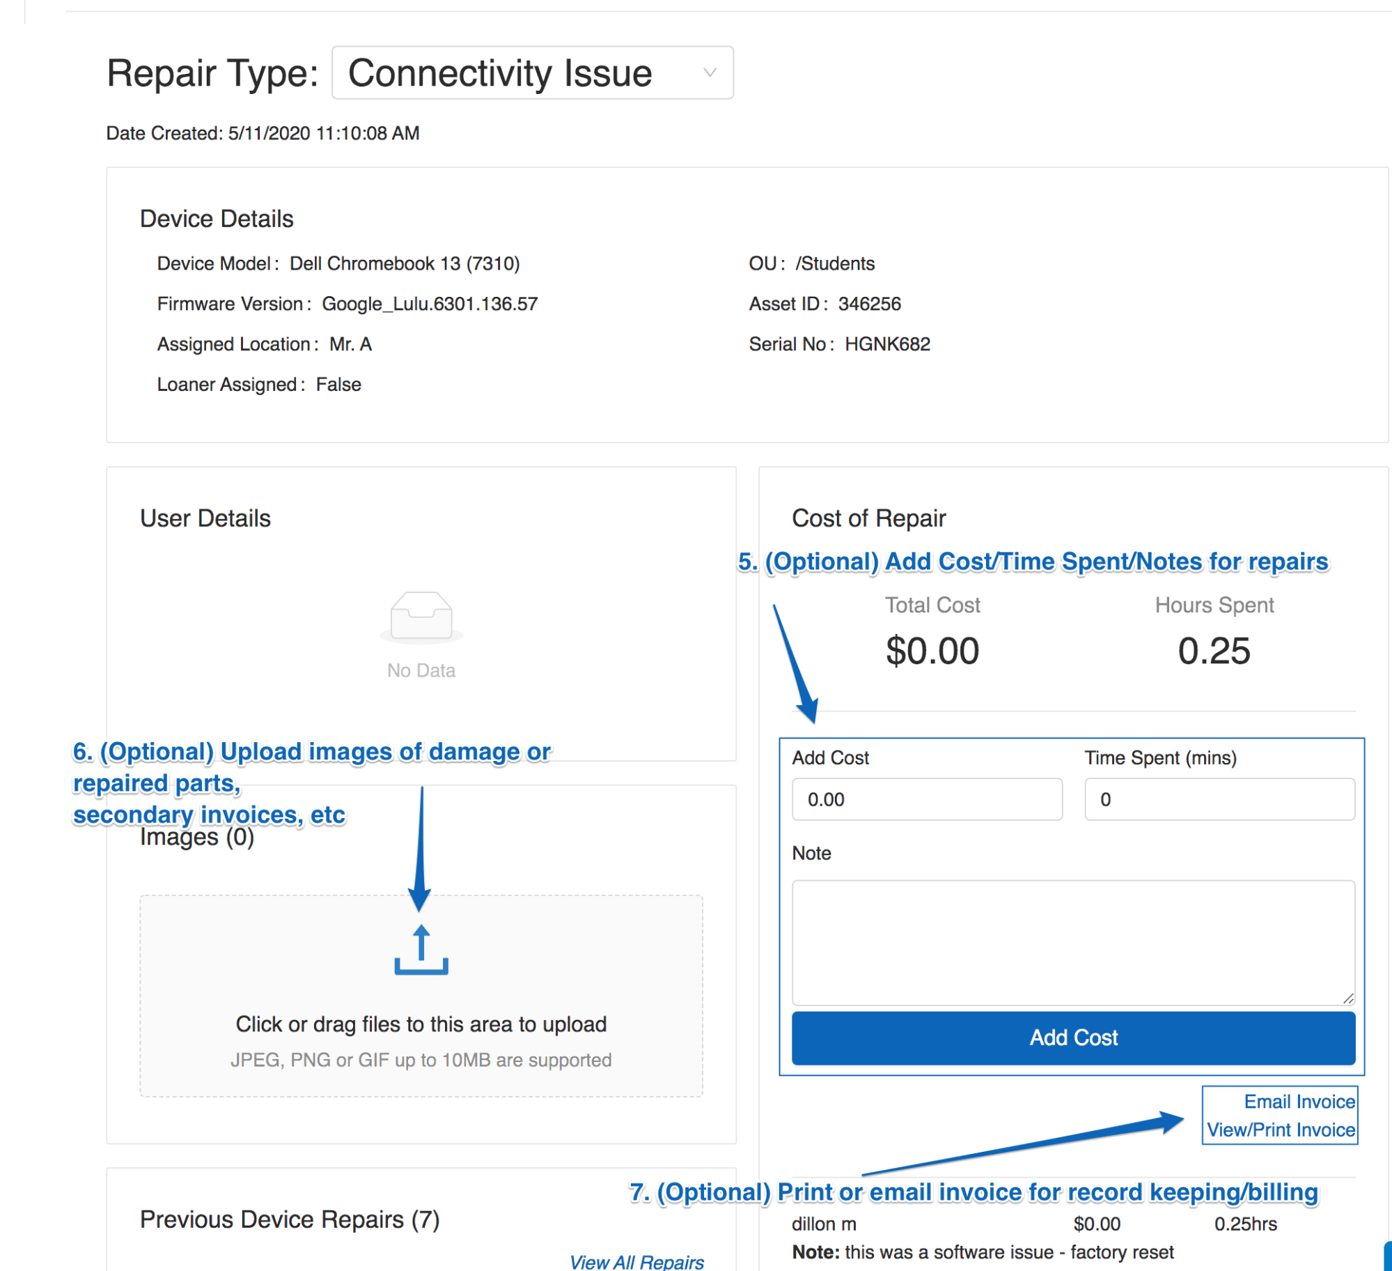Screen dimensions: 1392x1271
Task: Click inside the Note text area
Action: pyautogui.click(x=1073, y=942)
